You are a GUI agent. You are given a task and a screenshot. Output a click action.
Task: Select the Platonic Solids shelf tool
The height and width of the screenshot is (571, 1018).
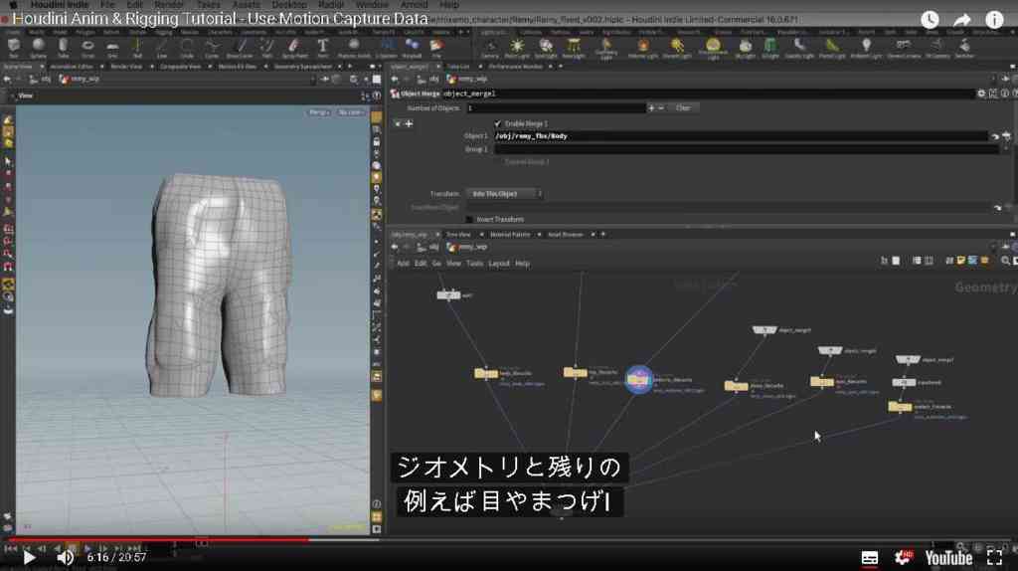pos(354,47)
